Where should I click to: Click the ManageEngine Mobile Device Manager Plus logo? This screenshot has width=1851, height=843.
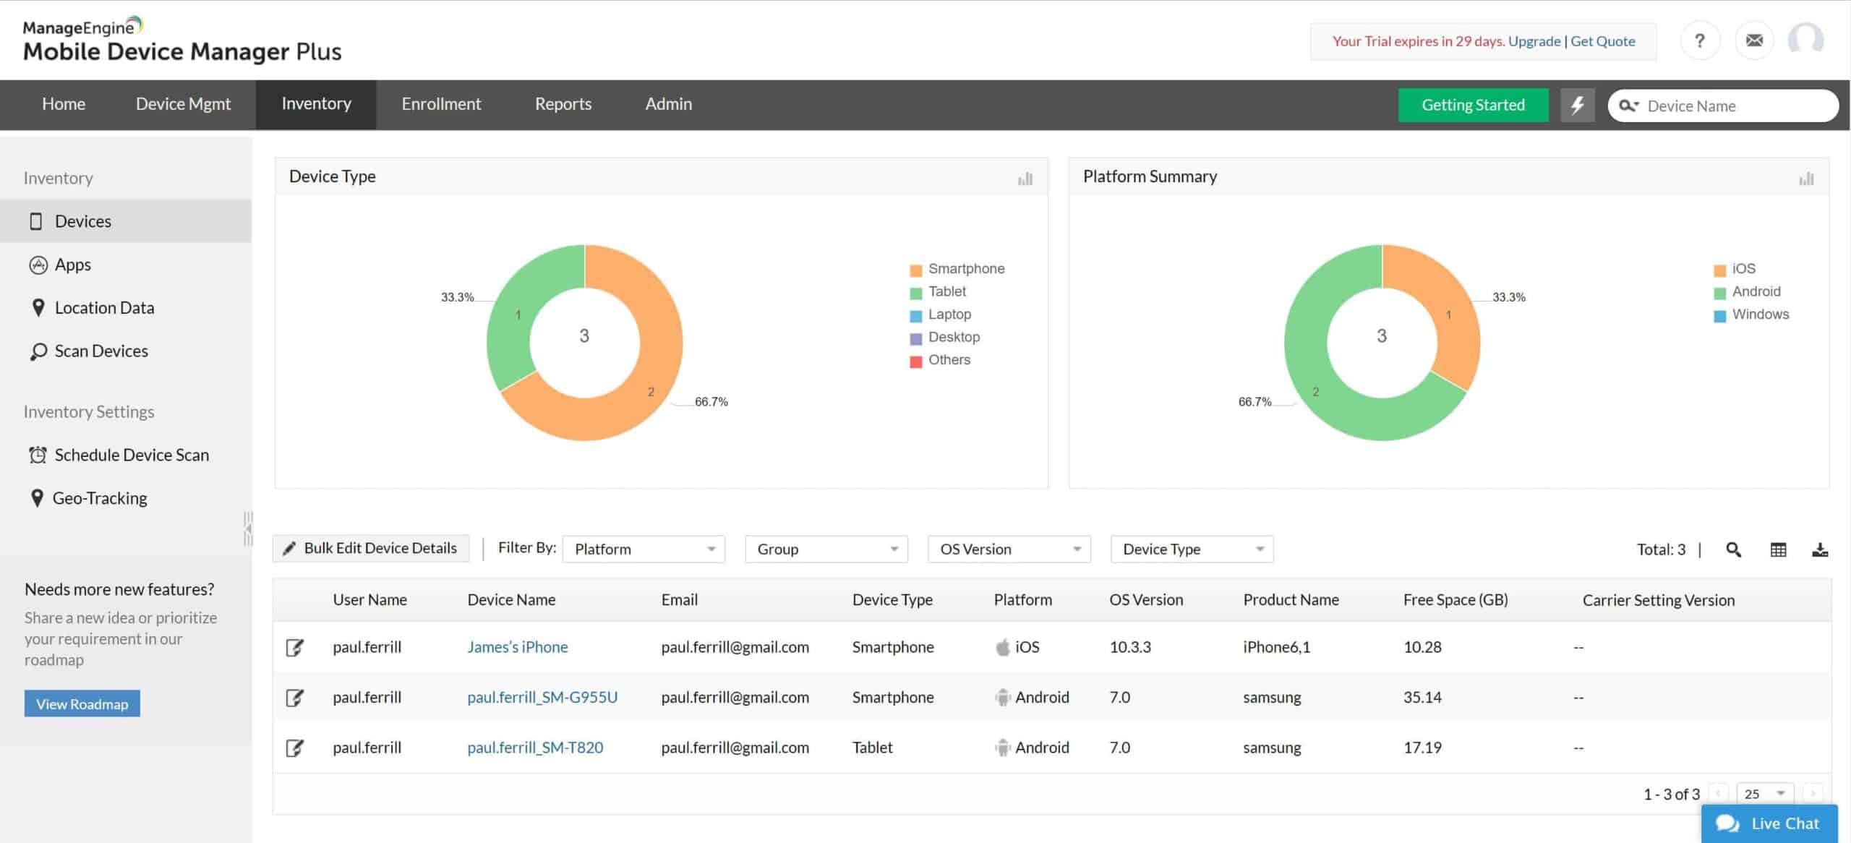tap(182, 40)
